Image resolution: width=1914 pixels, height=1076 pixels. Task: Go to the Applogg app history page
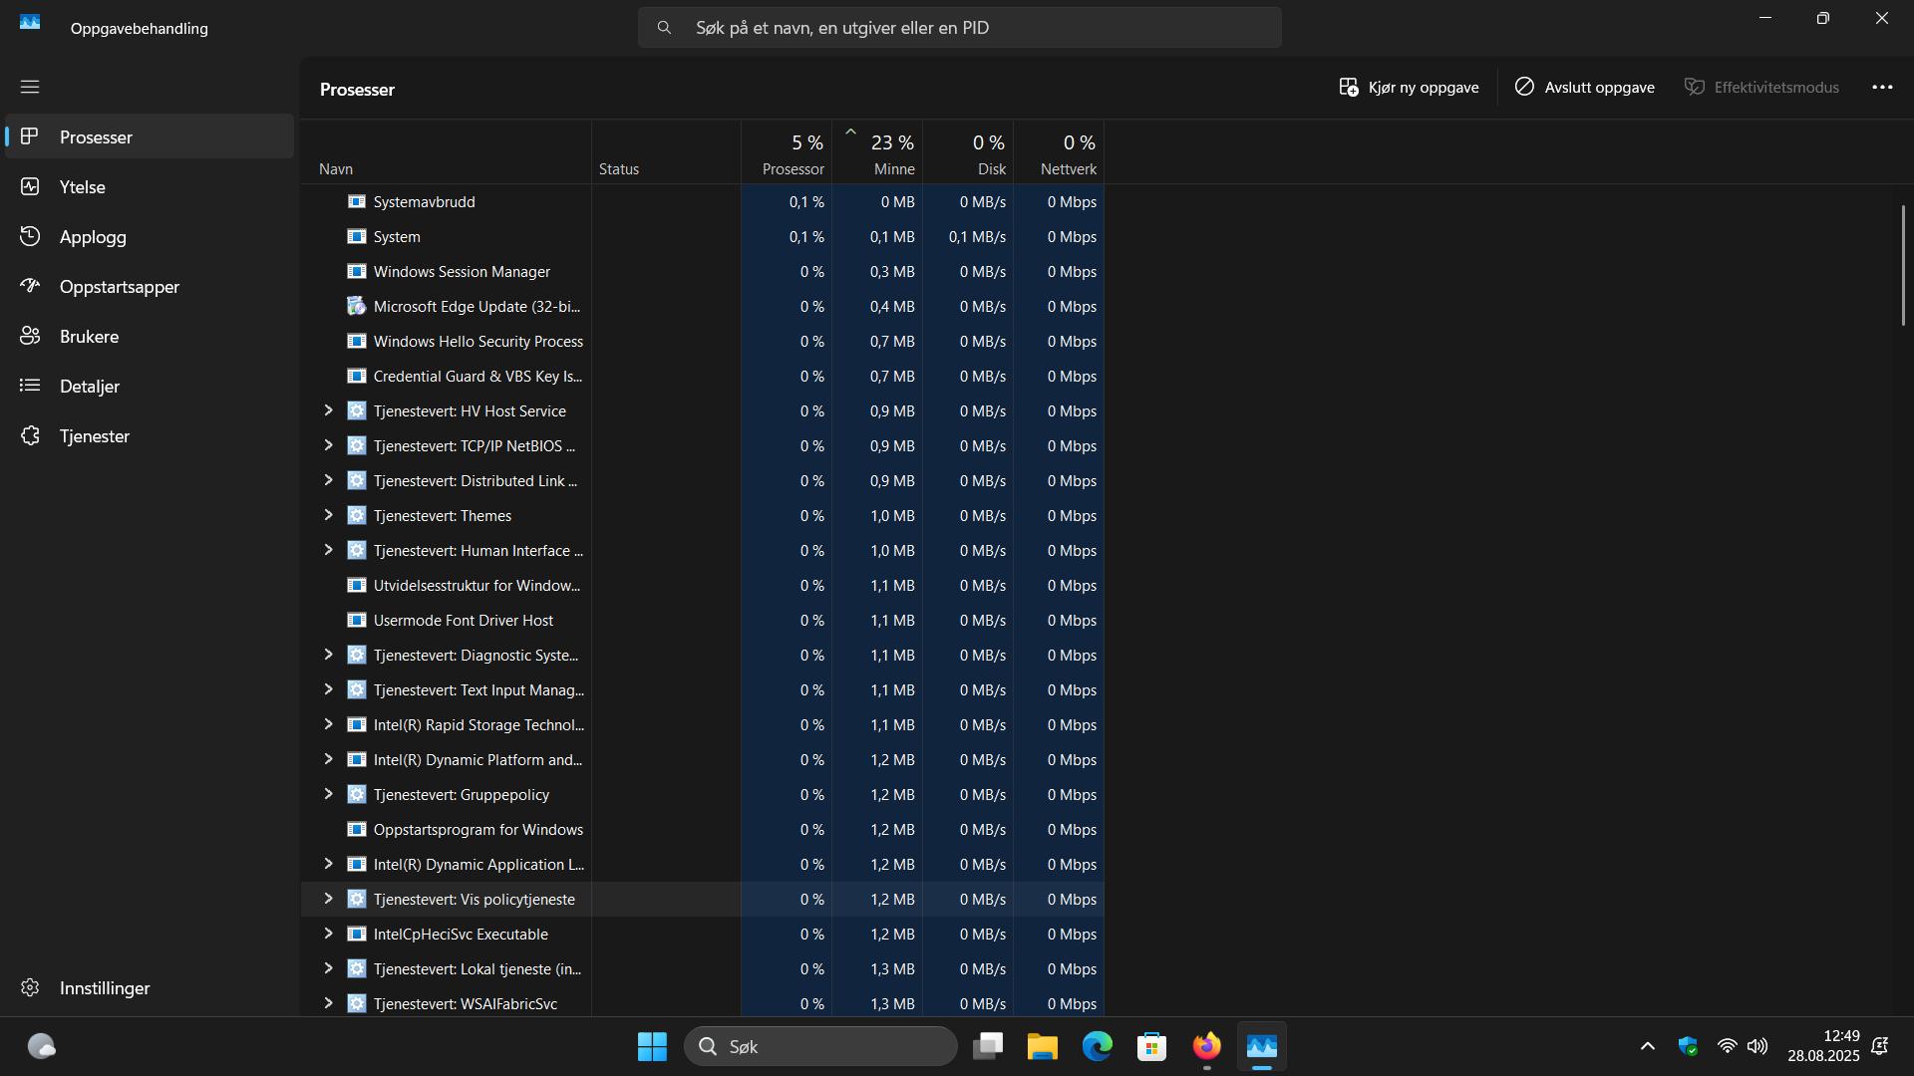[150, 236]
